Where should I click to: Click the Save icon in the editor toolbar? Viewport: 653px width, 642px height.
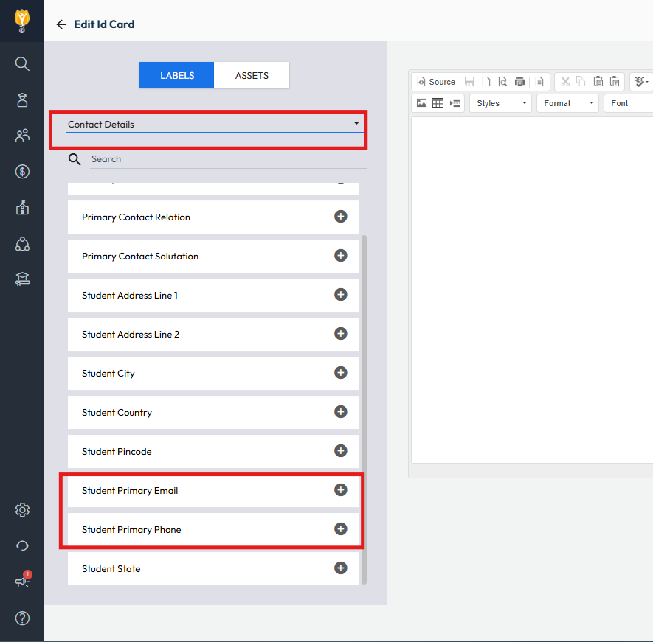click(x=470, y=82)
